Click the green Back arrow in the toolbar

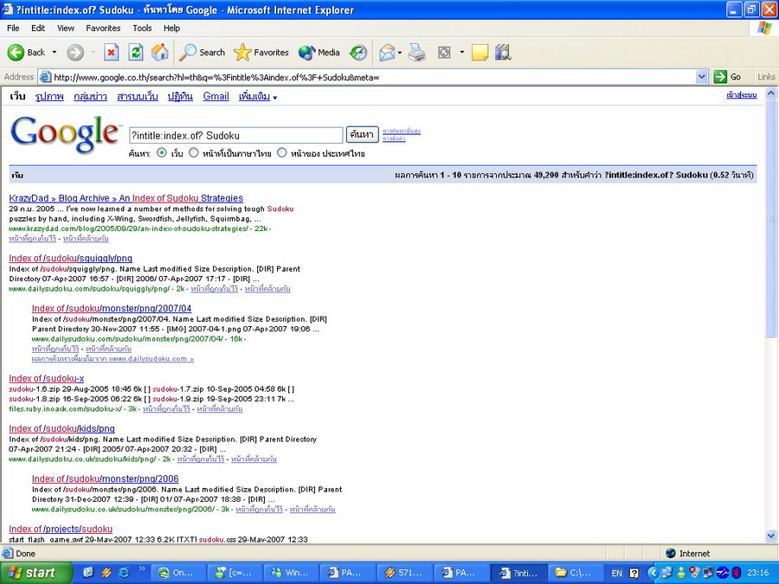click(16, 52)
